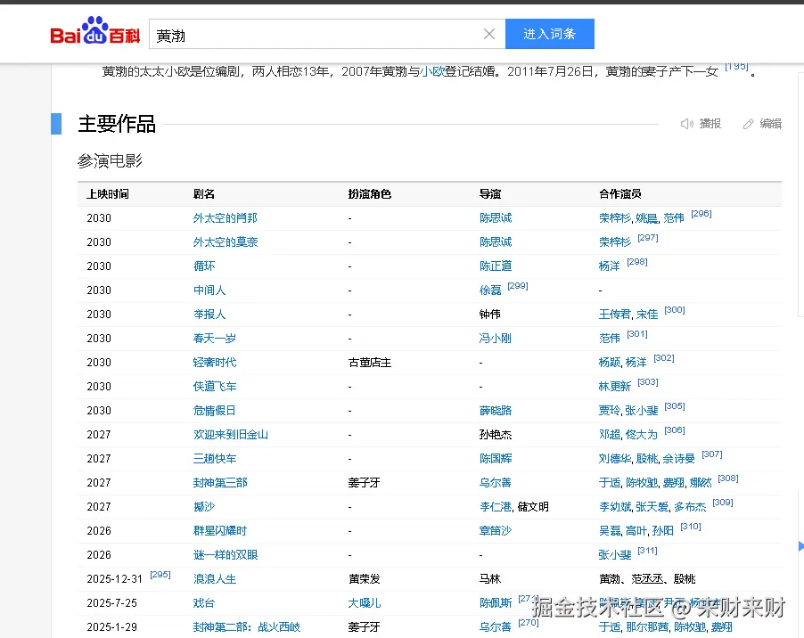Expand the blue arrow on the right edge

click(x=800, y=545)
